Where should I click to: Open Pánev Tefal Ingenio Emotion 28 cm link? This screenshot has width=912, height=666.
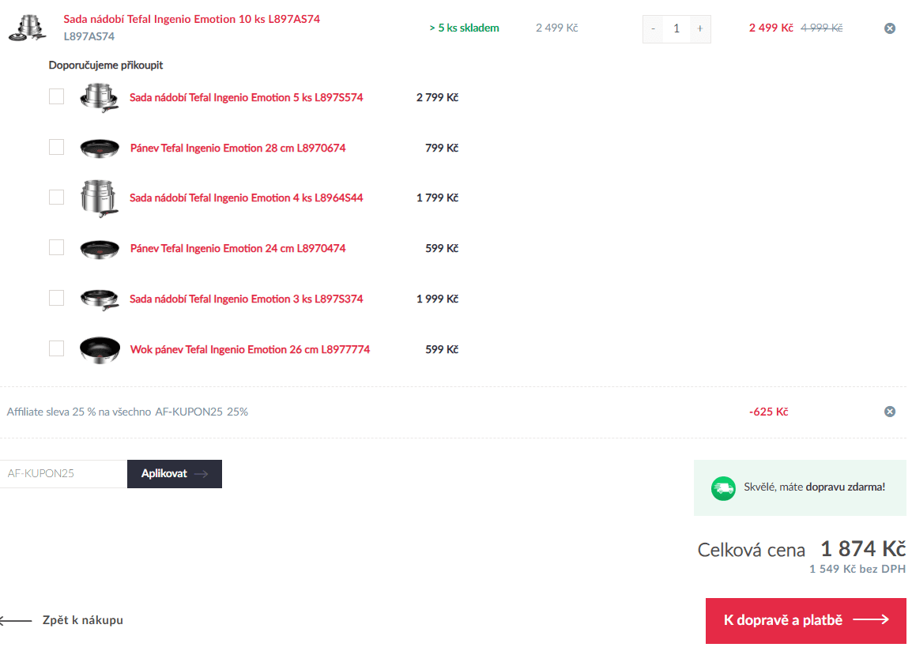(238, 149)
